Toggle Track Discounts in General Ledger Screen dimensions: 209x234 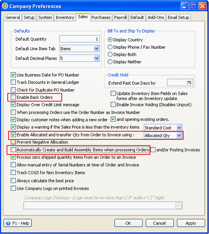point(13,82)
